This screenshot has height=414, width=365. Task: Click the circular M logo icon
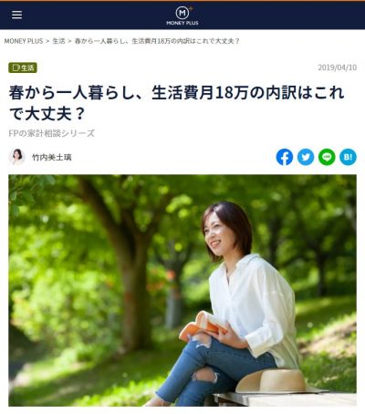point(182,13)
